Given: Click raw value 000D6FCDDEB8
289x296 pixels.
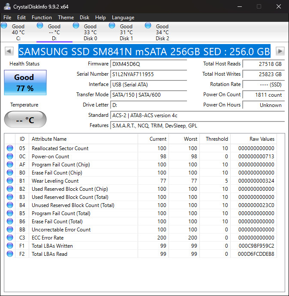Looking at the screenshot, I should pyautogui.click(x=256, y=254).
